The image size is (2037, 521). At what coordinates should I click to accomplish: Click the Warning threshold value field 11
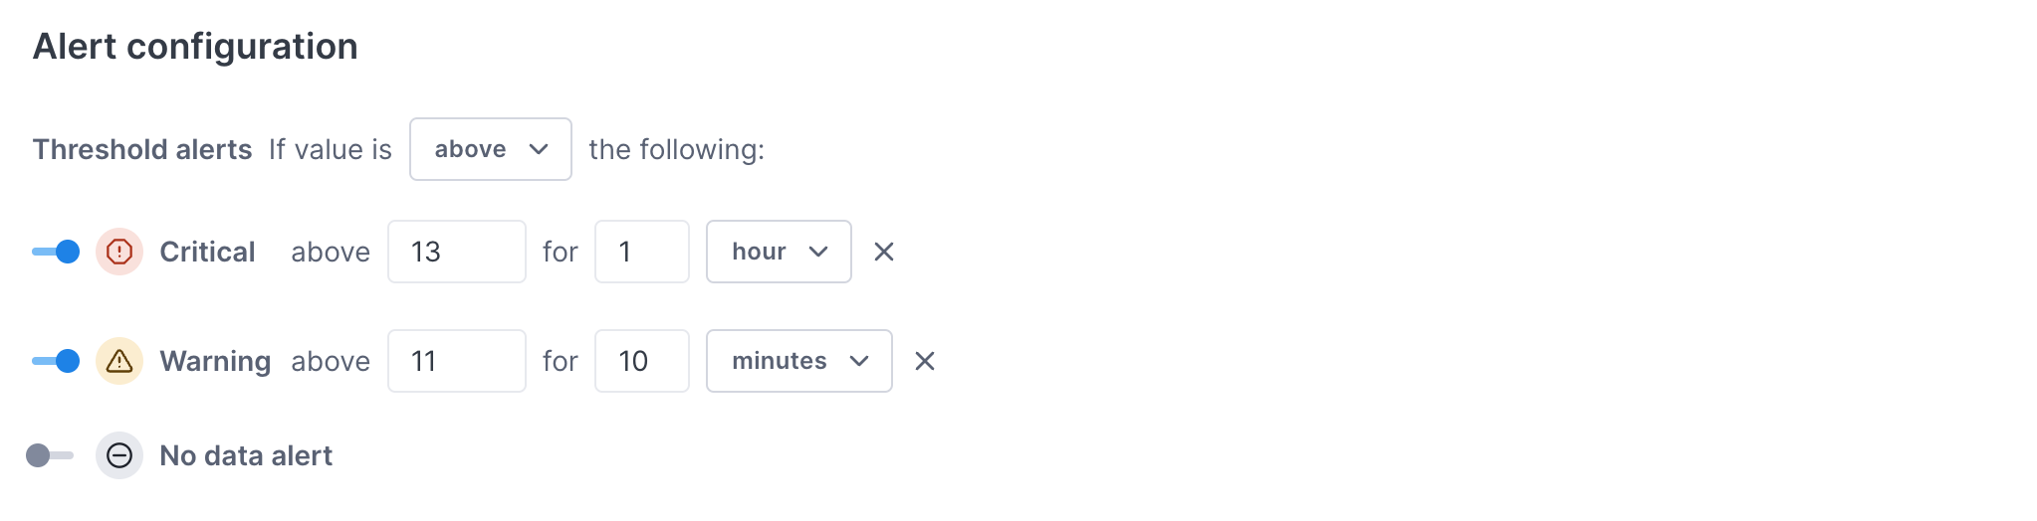(456, 361)
